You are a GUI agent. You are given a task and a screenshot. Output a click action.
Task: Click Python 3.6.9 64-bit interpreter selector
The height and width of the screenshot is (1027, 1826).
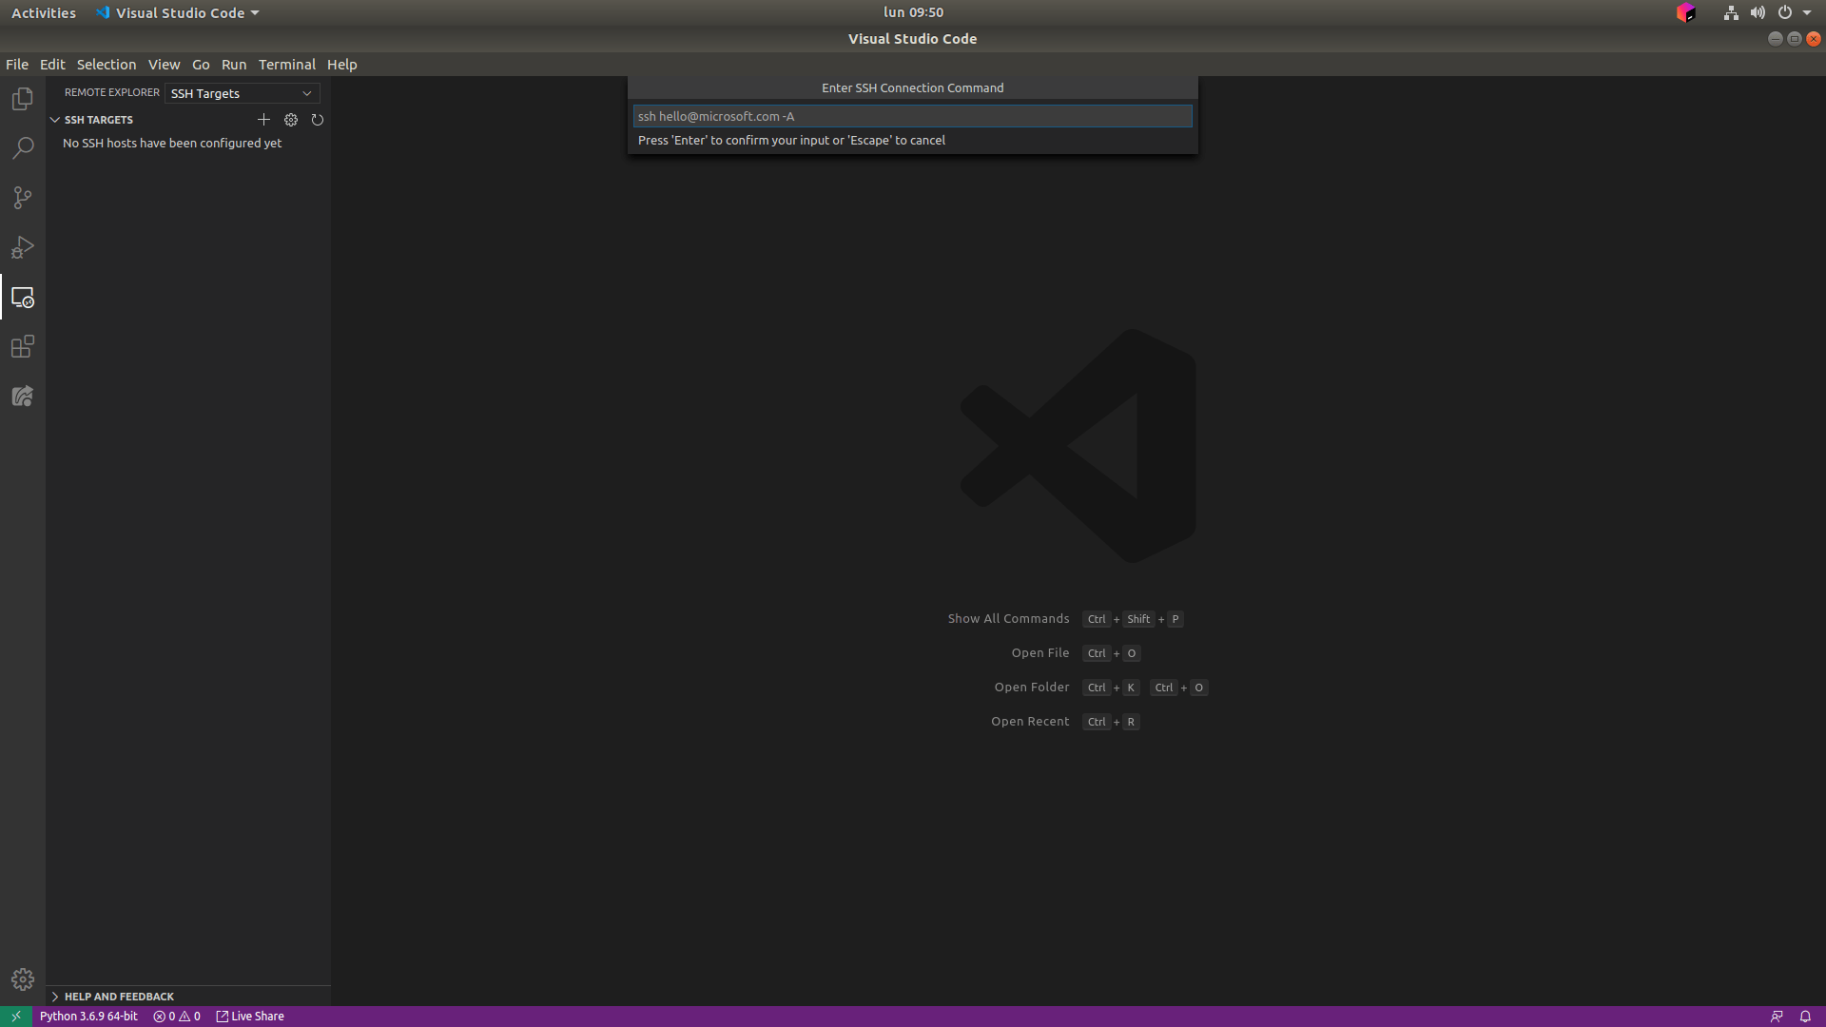click(x=88, y=1017)
